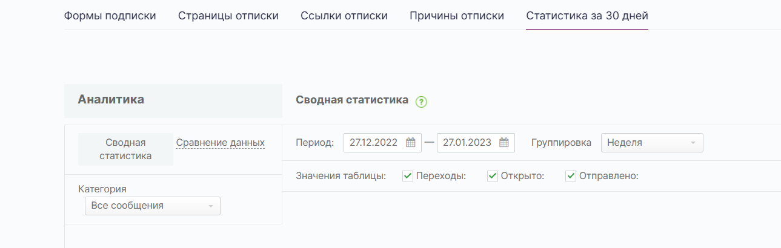Click the Аналитика panel header

[173, 100]
